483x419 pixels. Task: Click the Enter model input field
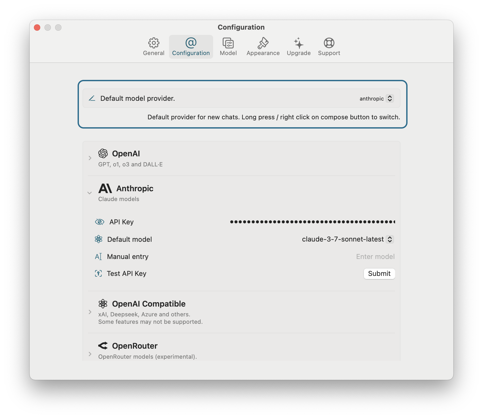(x=375, y=257)
